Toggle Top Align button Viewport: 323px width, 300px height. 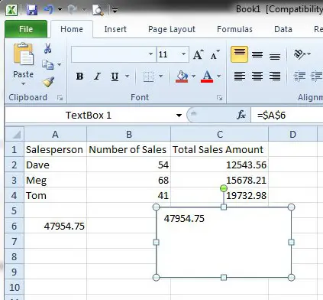[239, 54]
